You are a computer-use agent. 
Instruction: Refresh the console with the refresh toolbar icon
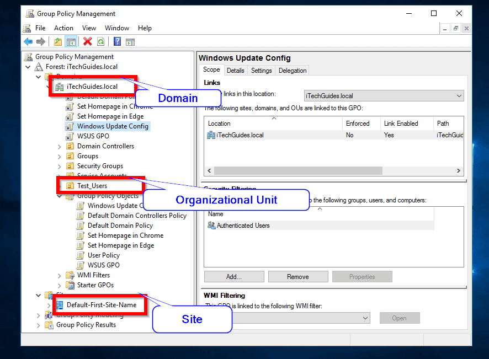click(100, 41)
